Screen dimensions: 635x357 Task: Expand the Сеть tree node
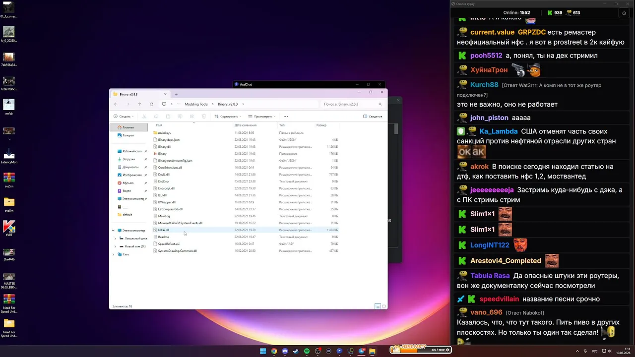point(113,254)
